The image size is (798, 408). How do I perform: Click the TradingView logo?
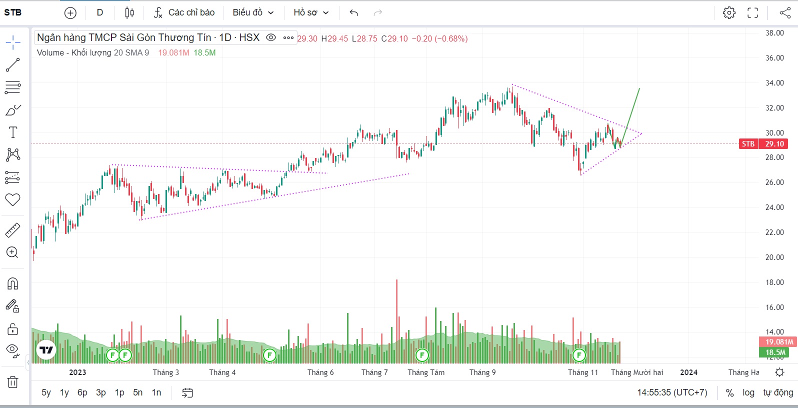[46, 350]
